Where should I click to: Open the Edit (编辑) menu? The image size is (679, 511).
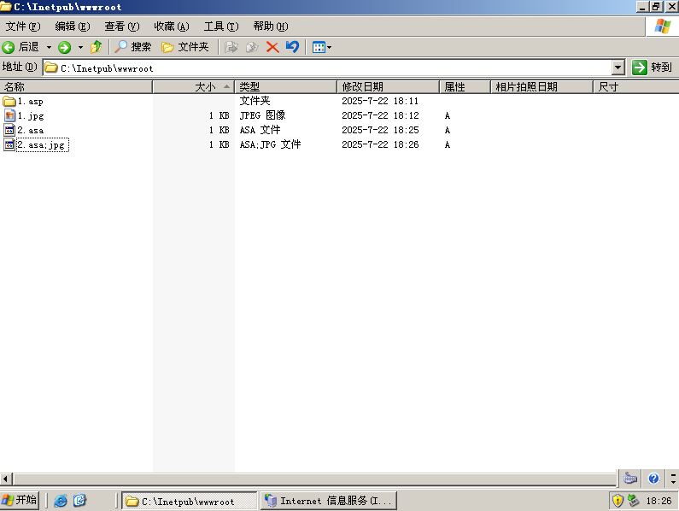[x=73, y=26]
